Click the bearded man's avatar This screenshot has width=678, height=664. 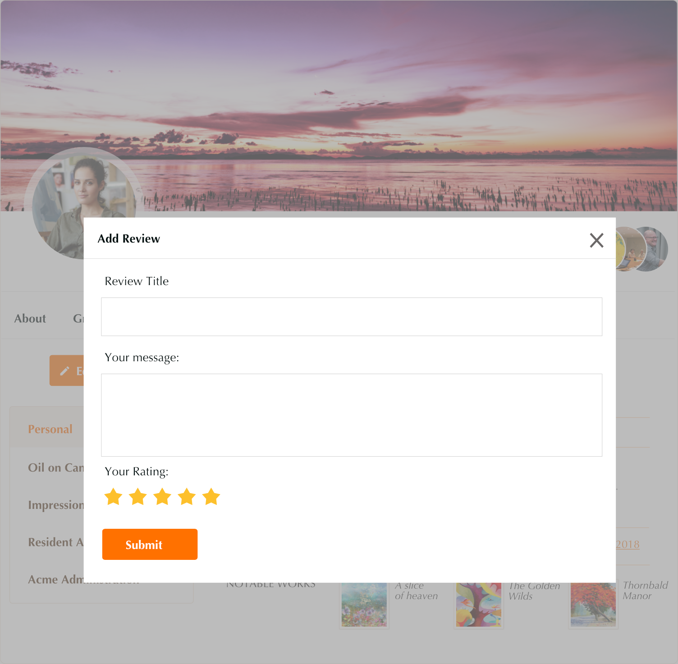(x=651, y=249)
